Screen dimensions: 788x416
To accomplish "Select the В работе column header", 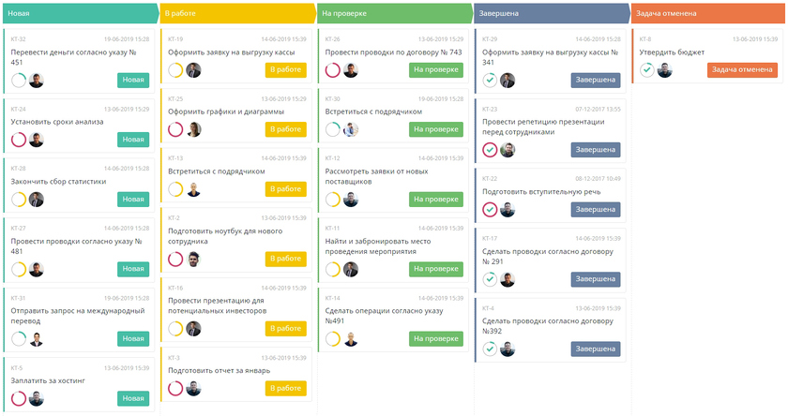I will point(236,13).
